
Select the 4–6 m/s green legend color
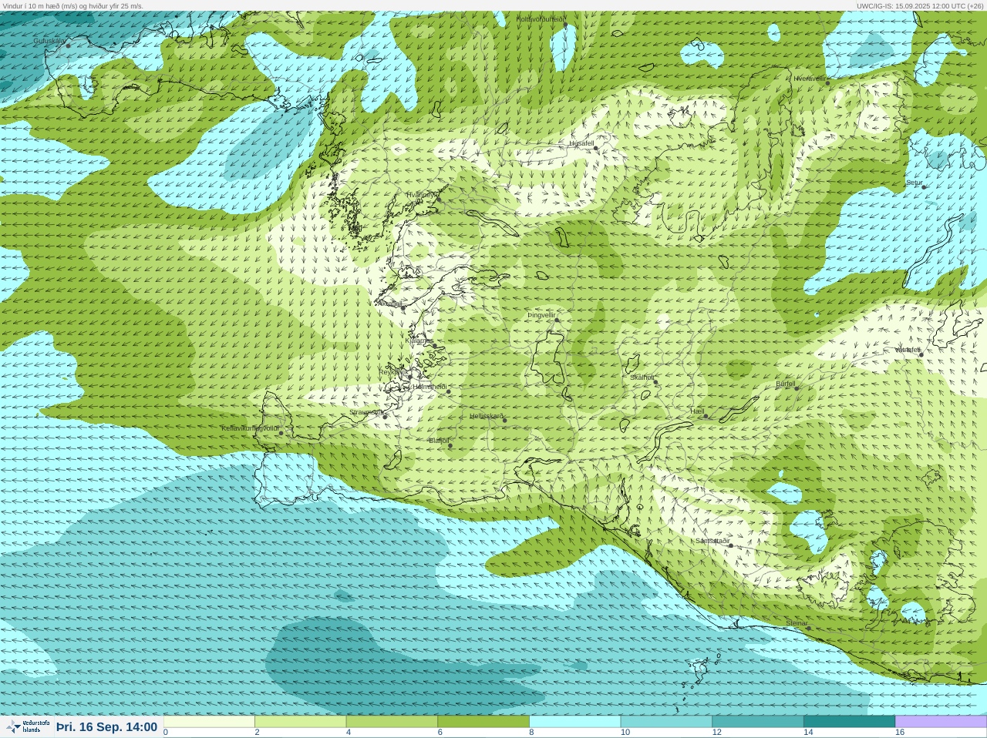pos(392,722)
